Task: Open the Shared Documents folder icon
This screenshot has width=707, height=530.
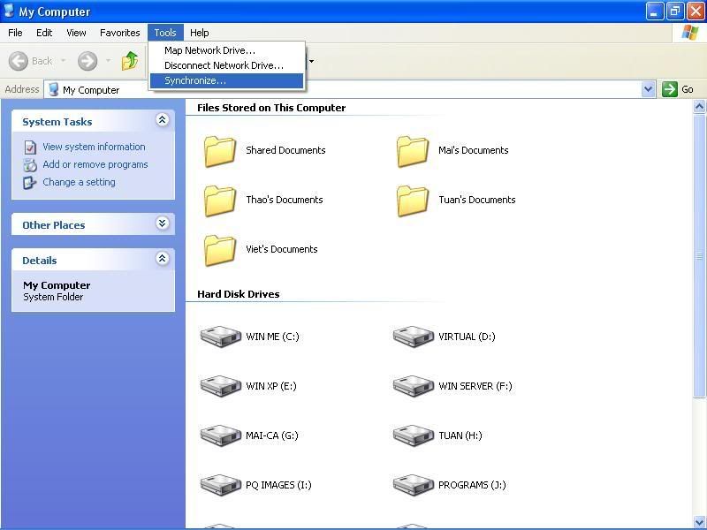Action: (220, 151)
